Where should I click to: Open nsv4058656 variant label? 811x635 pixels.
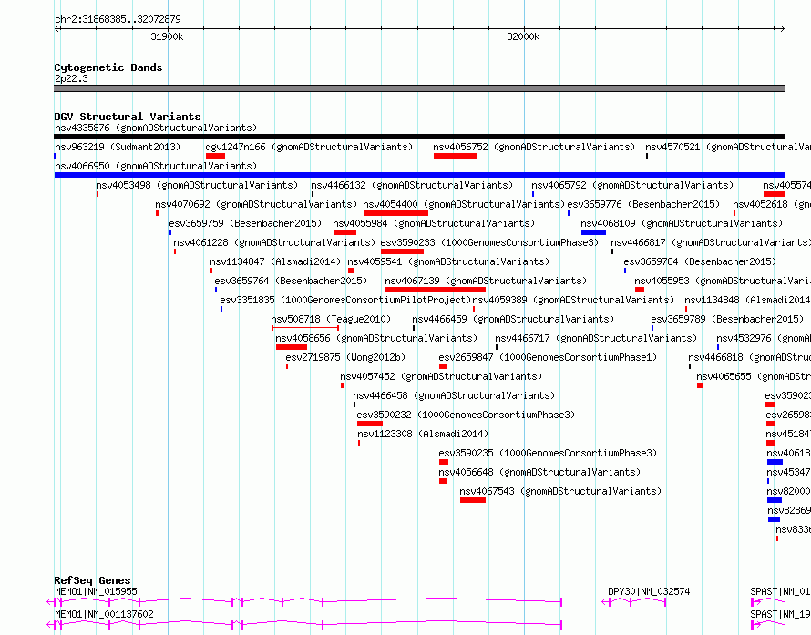point(376,338)
